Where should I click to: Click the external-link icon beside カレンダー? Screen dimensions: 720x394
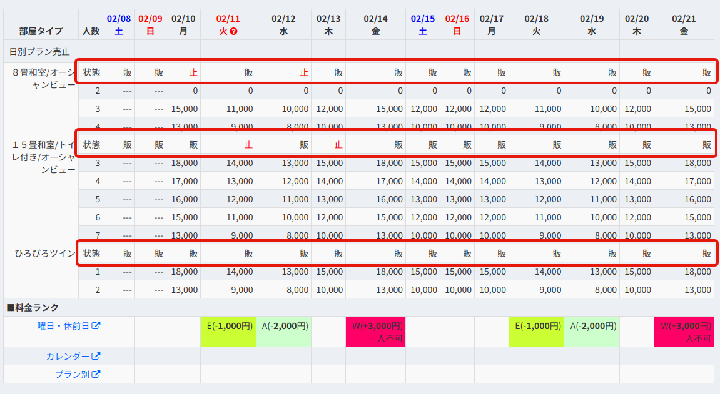[96, 356]
